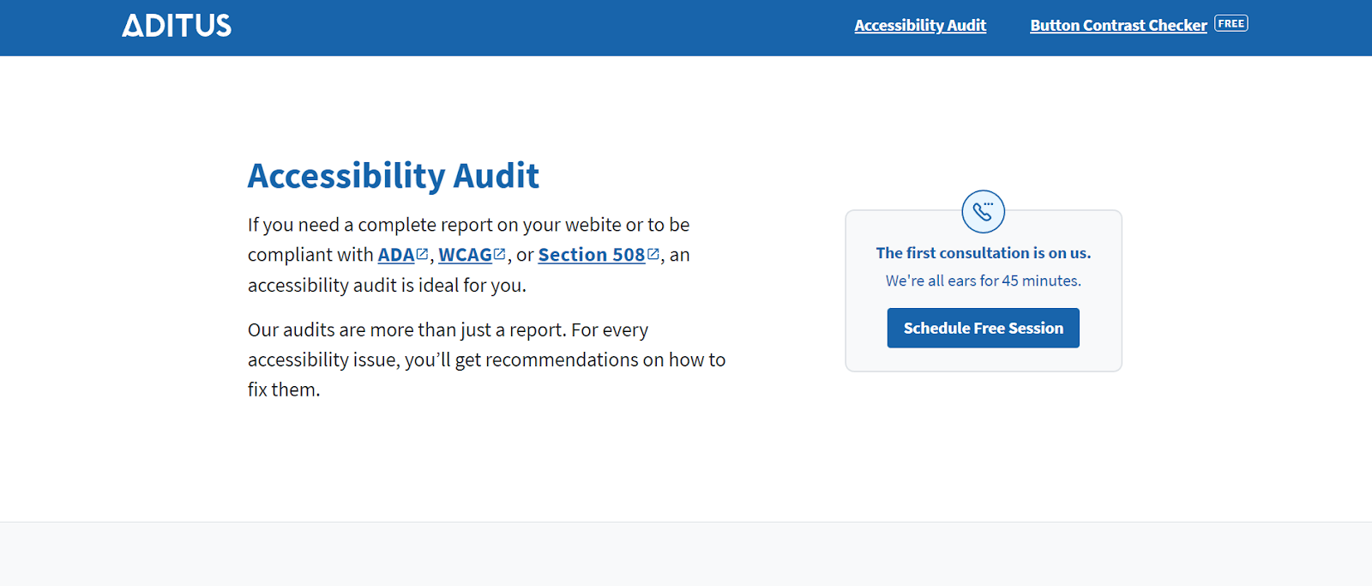The image size is (1372, 586).
Task: Follow the ADA link text
Action: 396,255
